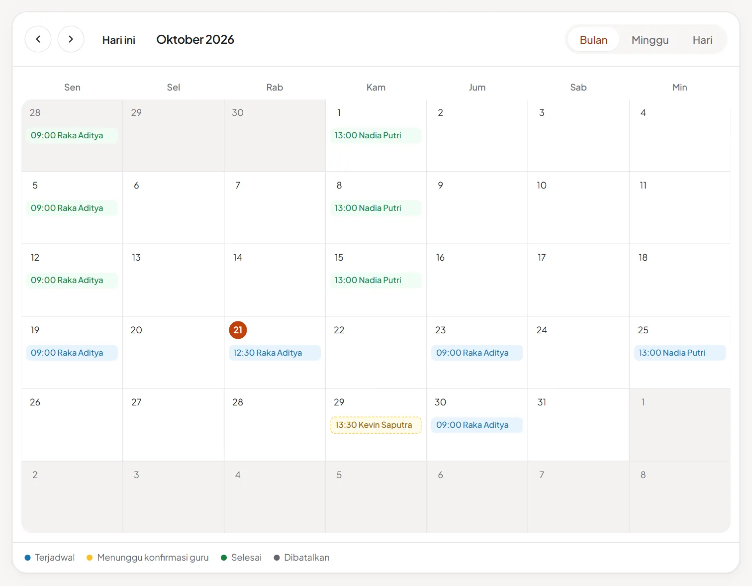Viewport: 752px width, 586px height.
Task: Select date 8 in the last row
Action: [643, 475]
